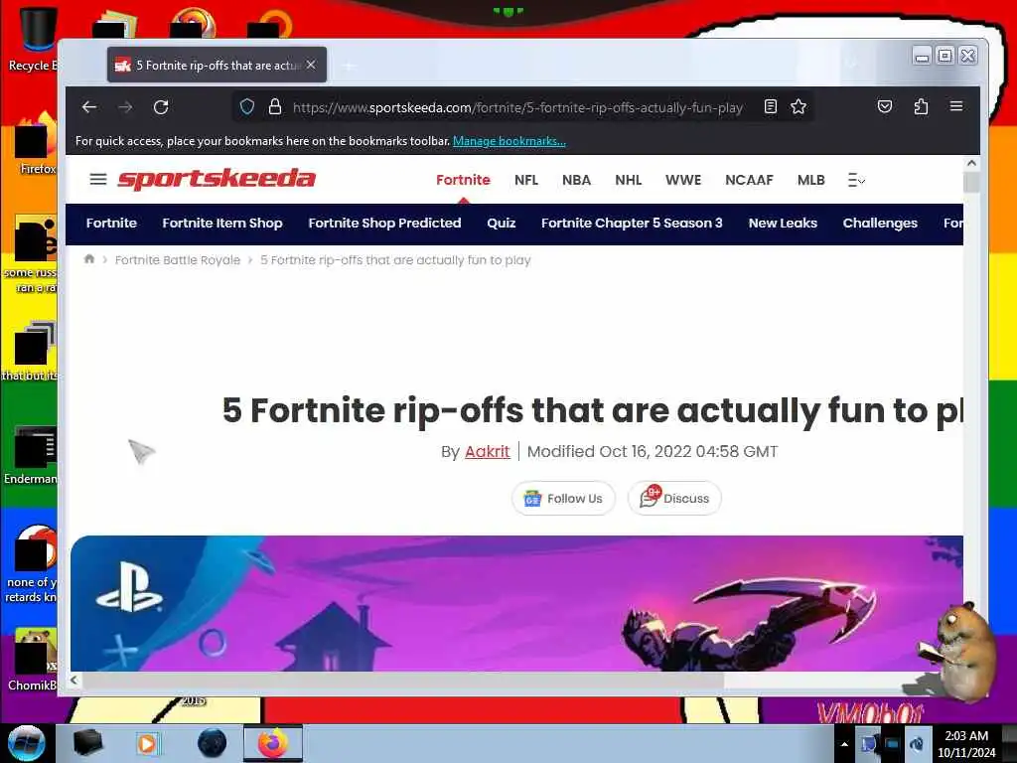Toggle reader view icon in address bar
Screen dimensions: 1017x763
click(771, 107)
